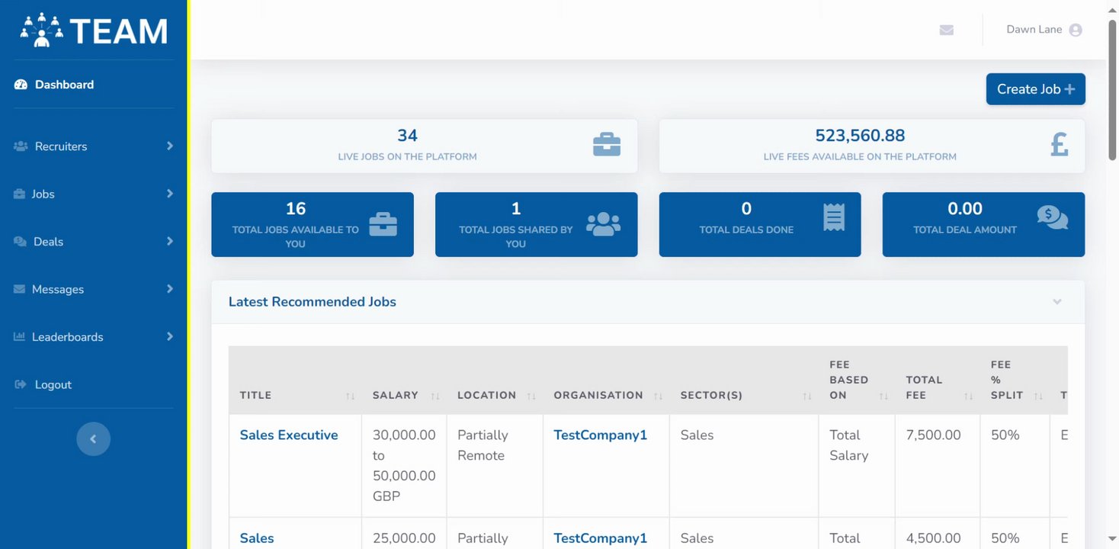This screenshot has height=549, width=1119.
Task: Expand the Jobs submenu chevron
Action: coord(170,194)
